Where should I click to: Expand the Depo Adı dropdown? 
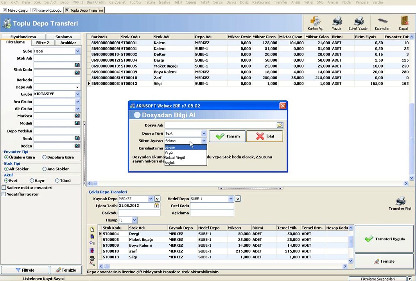click(77, 87)
